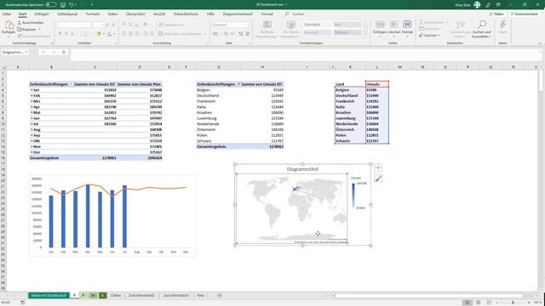Toggle italic formatting in Schriftart group
Screen dimensions: 545x306
pos(66,34)
